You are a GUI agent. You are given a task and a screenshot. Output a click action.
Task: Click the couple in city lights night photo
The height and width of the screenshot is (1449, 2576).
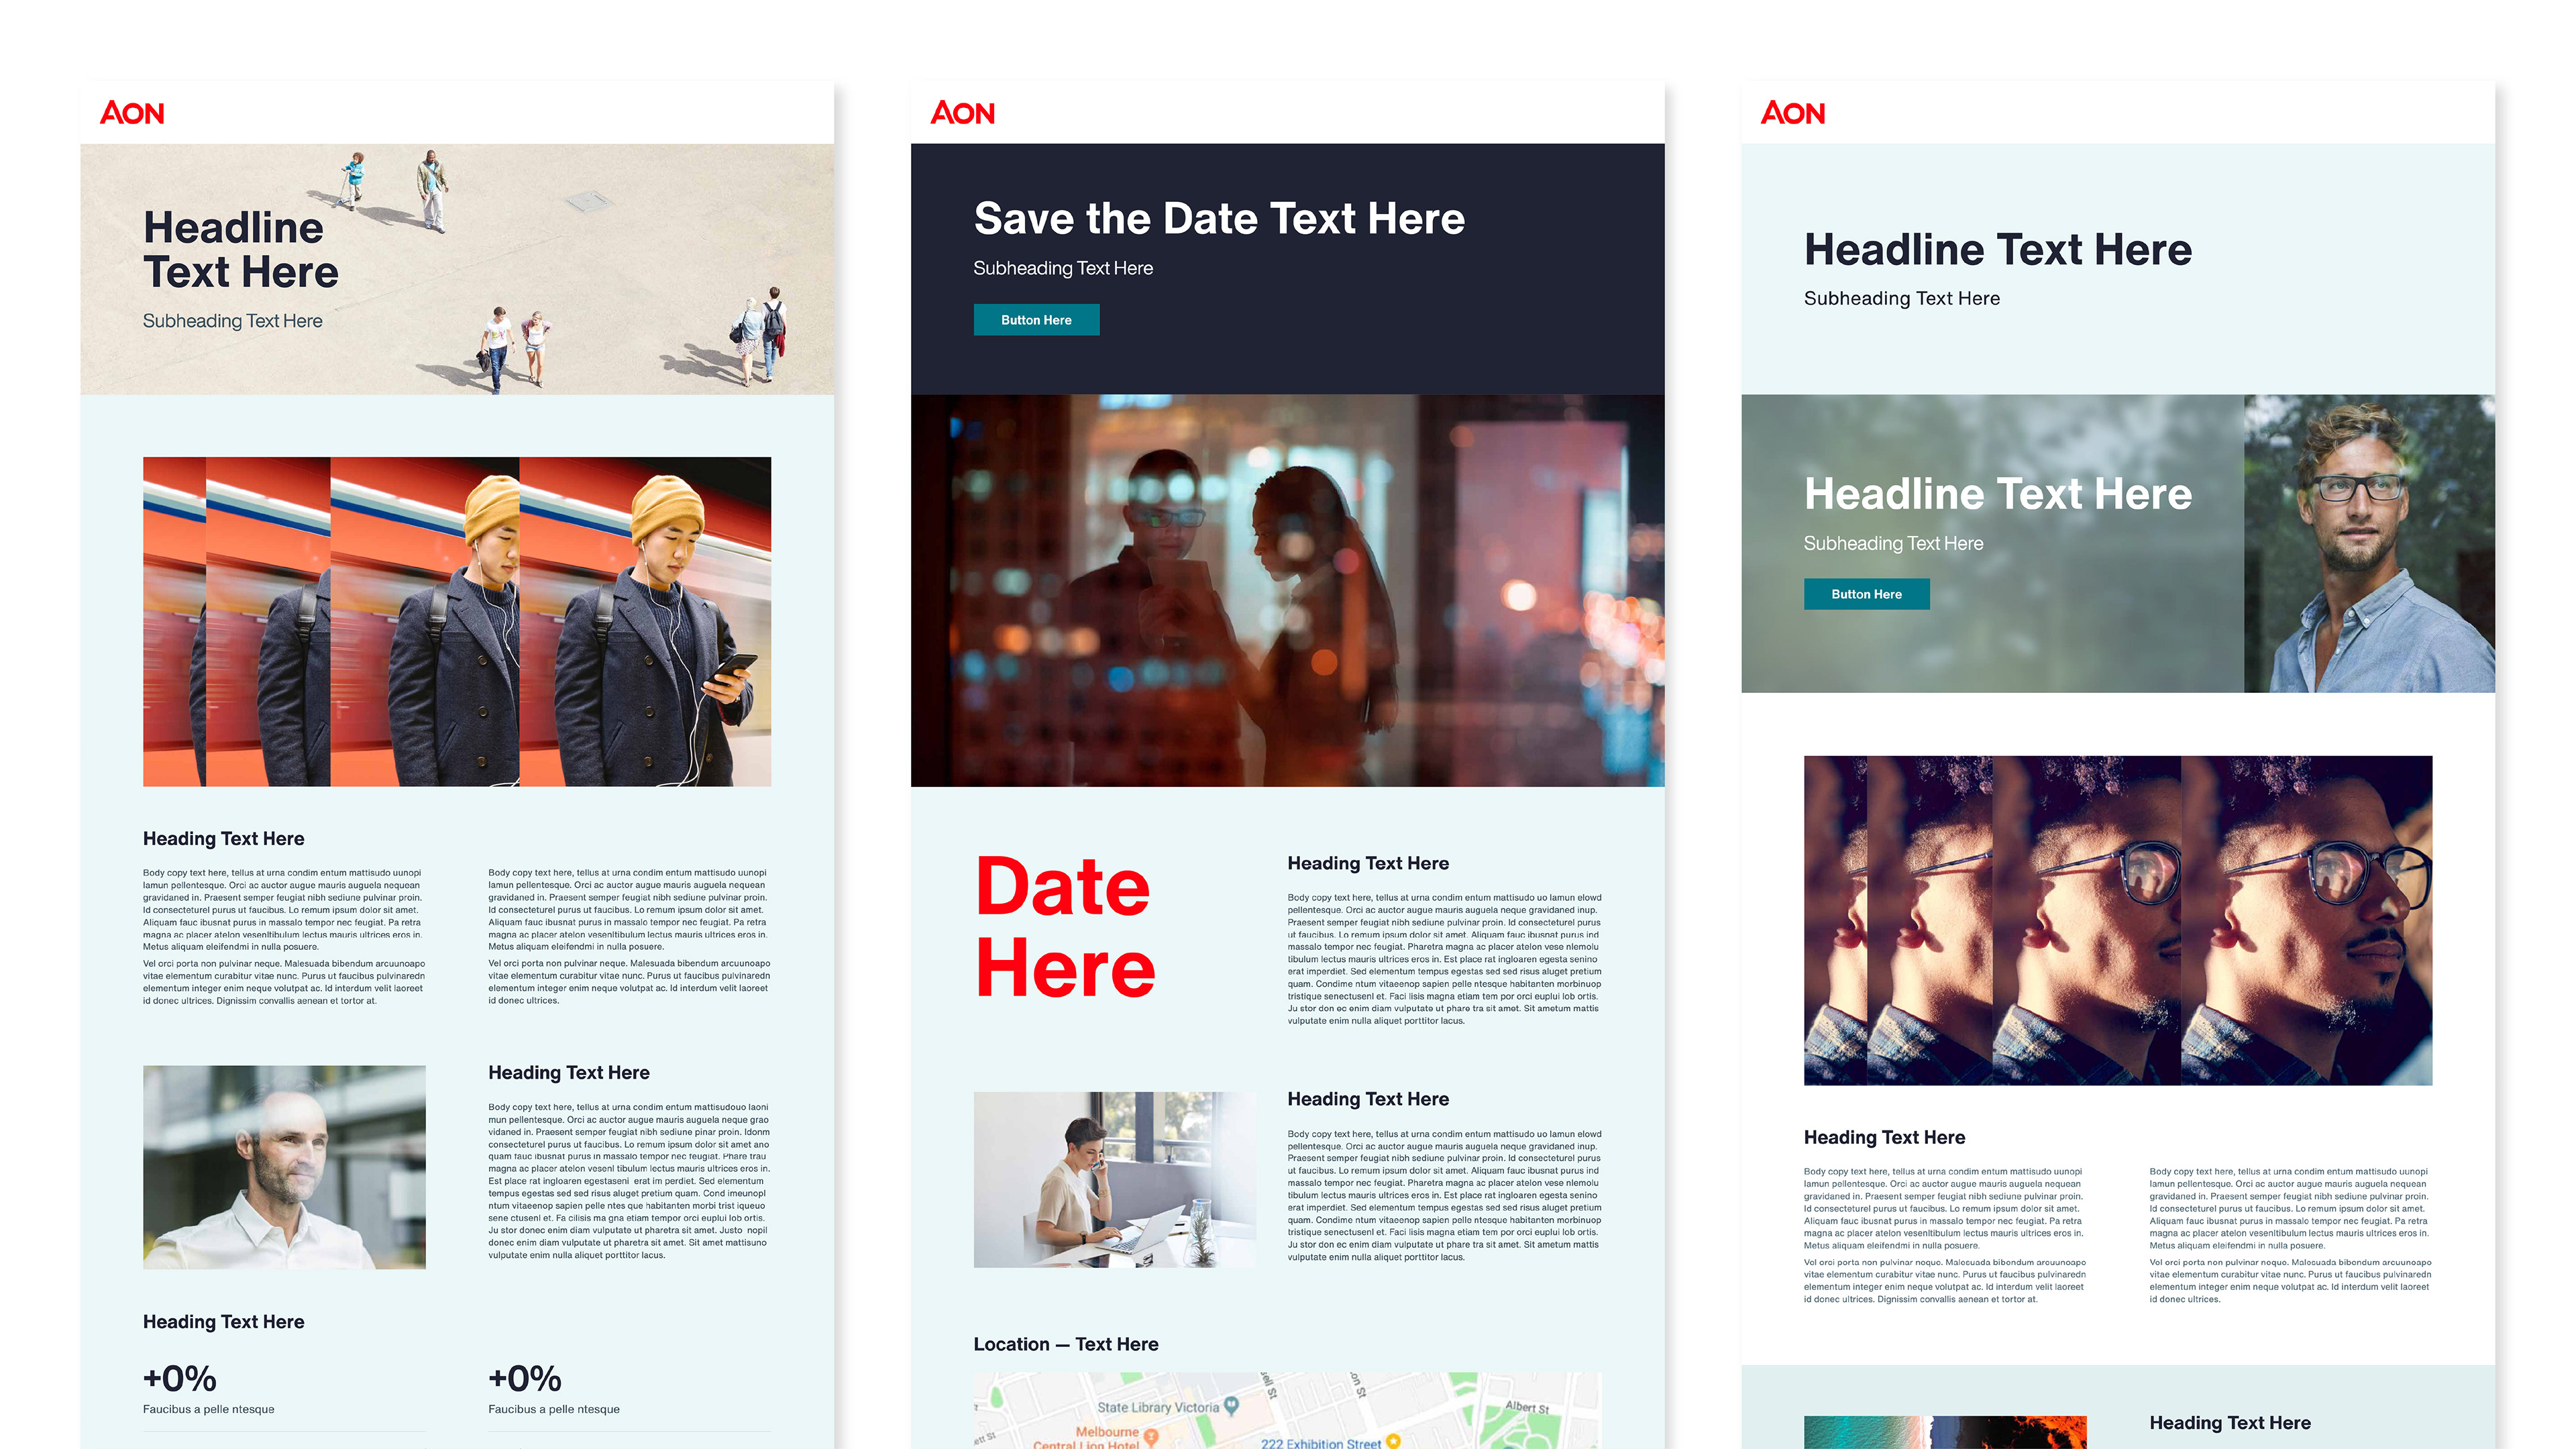click(1287, 590)
